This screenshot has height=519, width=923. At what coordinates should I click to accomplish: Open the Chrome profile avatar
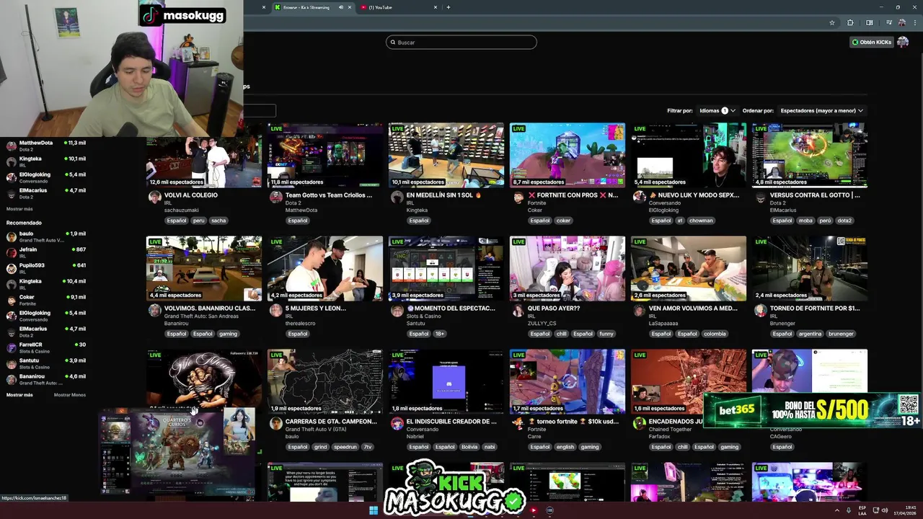click(x=901, y=22)
